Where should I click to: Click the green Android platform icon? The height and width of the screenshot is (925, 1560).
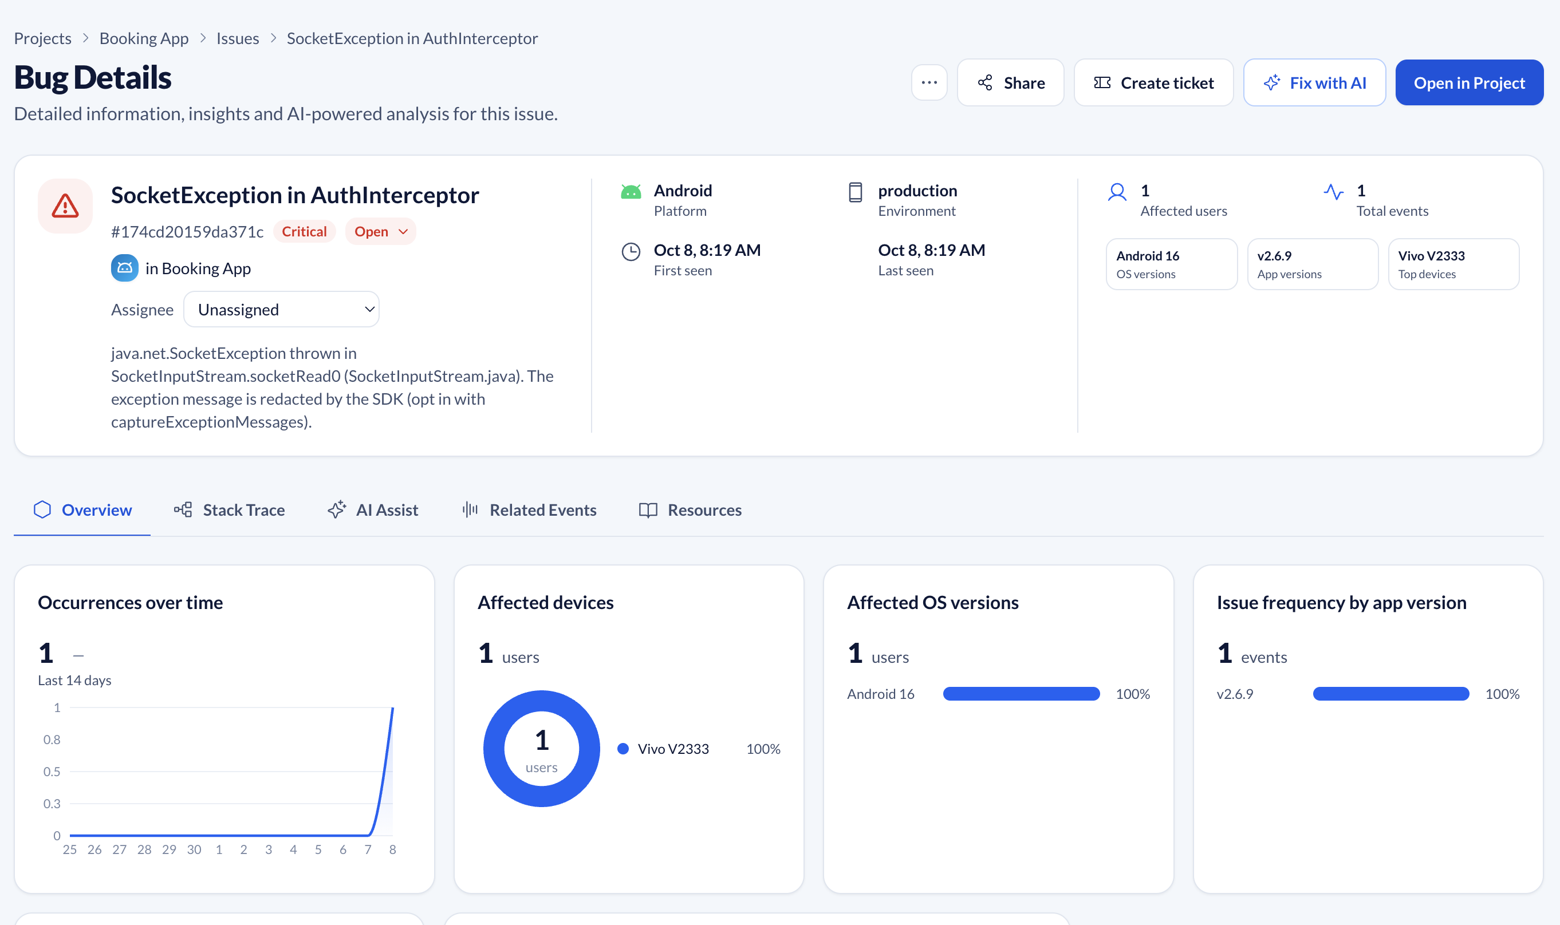631,192
